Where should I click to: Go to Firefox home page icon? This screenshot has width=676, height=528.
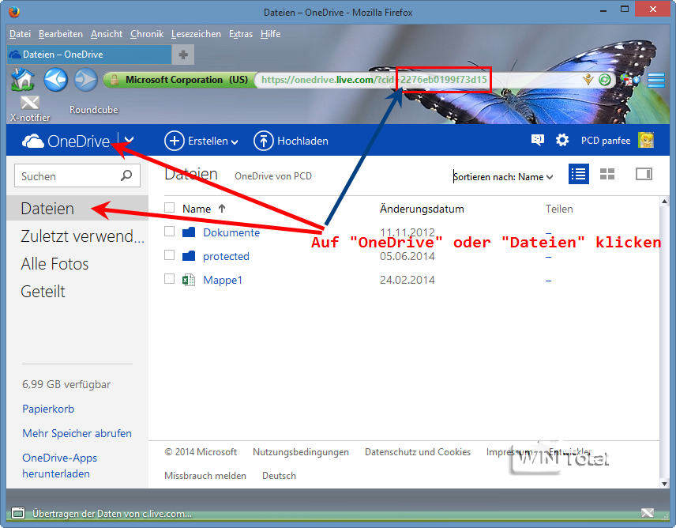[x=22, y=79]
